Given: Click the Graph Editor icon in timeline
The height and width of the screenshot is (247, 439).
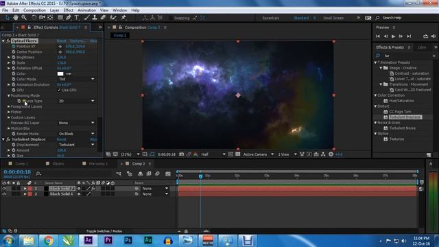Looking at the screenshot, I should coord(168,174).
